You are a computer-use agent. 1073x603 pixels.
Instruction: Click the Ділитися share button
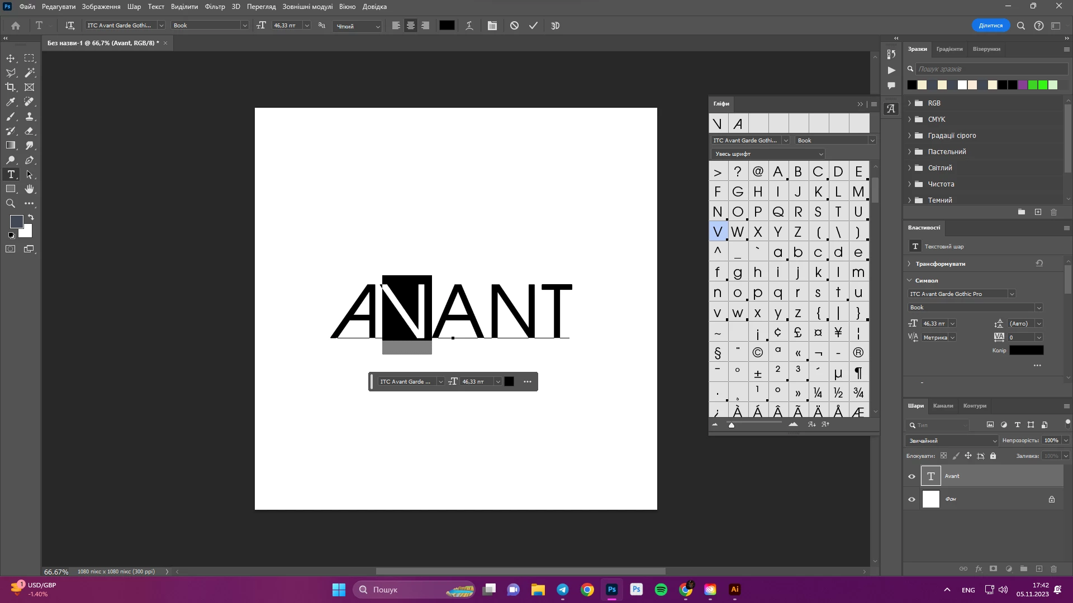[x=990, y=26]
